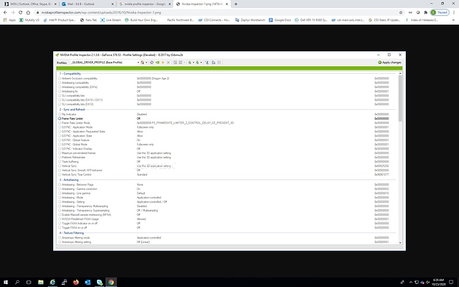Click the circle icon beside Anisotropic filtering mode
The height and width of the screenshot is (287, 459).
pos(59,238)
